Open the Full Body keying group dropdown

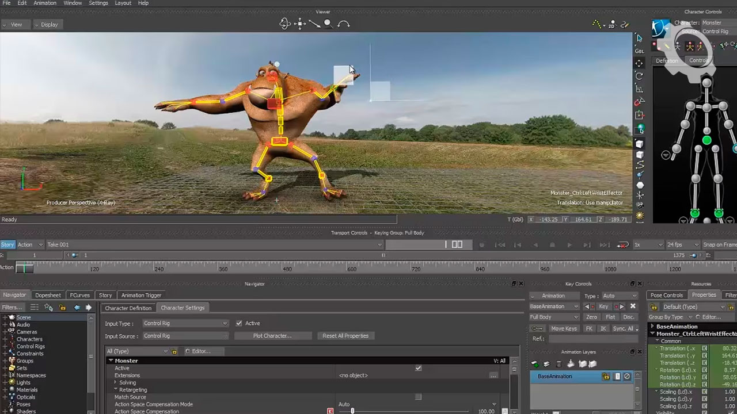[554, 317]
